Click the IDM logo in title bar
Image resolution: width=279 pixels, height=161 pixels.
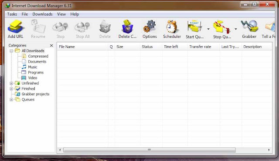coord(8,6)
